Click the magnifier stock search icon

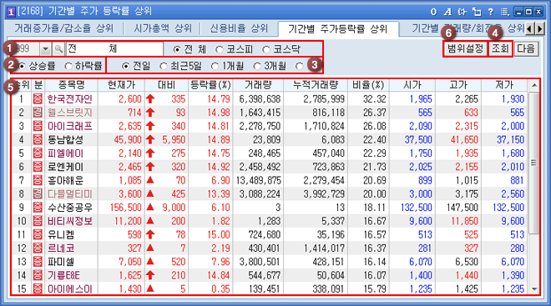58,49
